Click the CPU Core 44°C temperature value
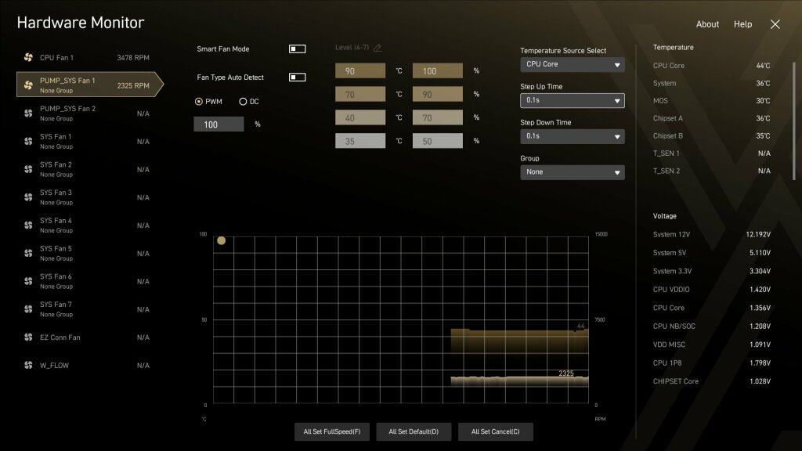The width and height of the screenshot is (802, 451). pyautogui.click(x=763, y=66)
